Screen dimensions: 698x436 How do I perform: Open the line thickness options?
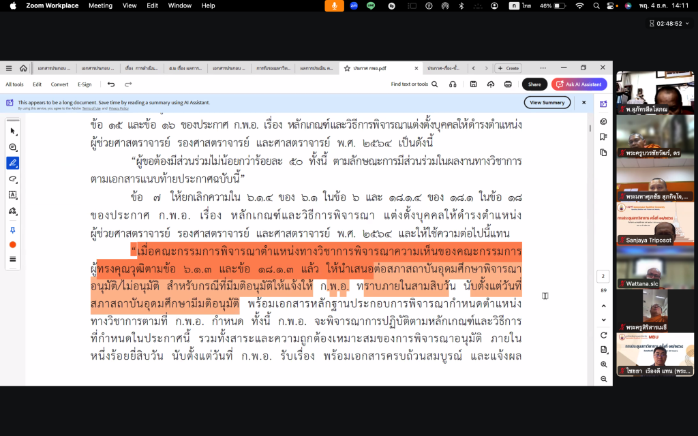(x=13, y=259)
